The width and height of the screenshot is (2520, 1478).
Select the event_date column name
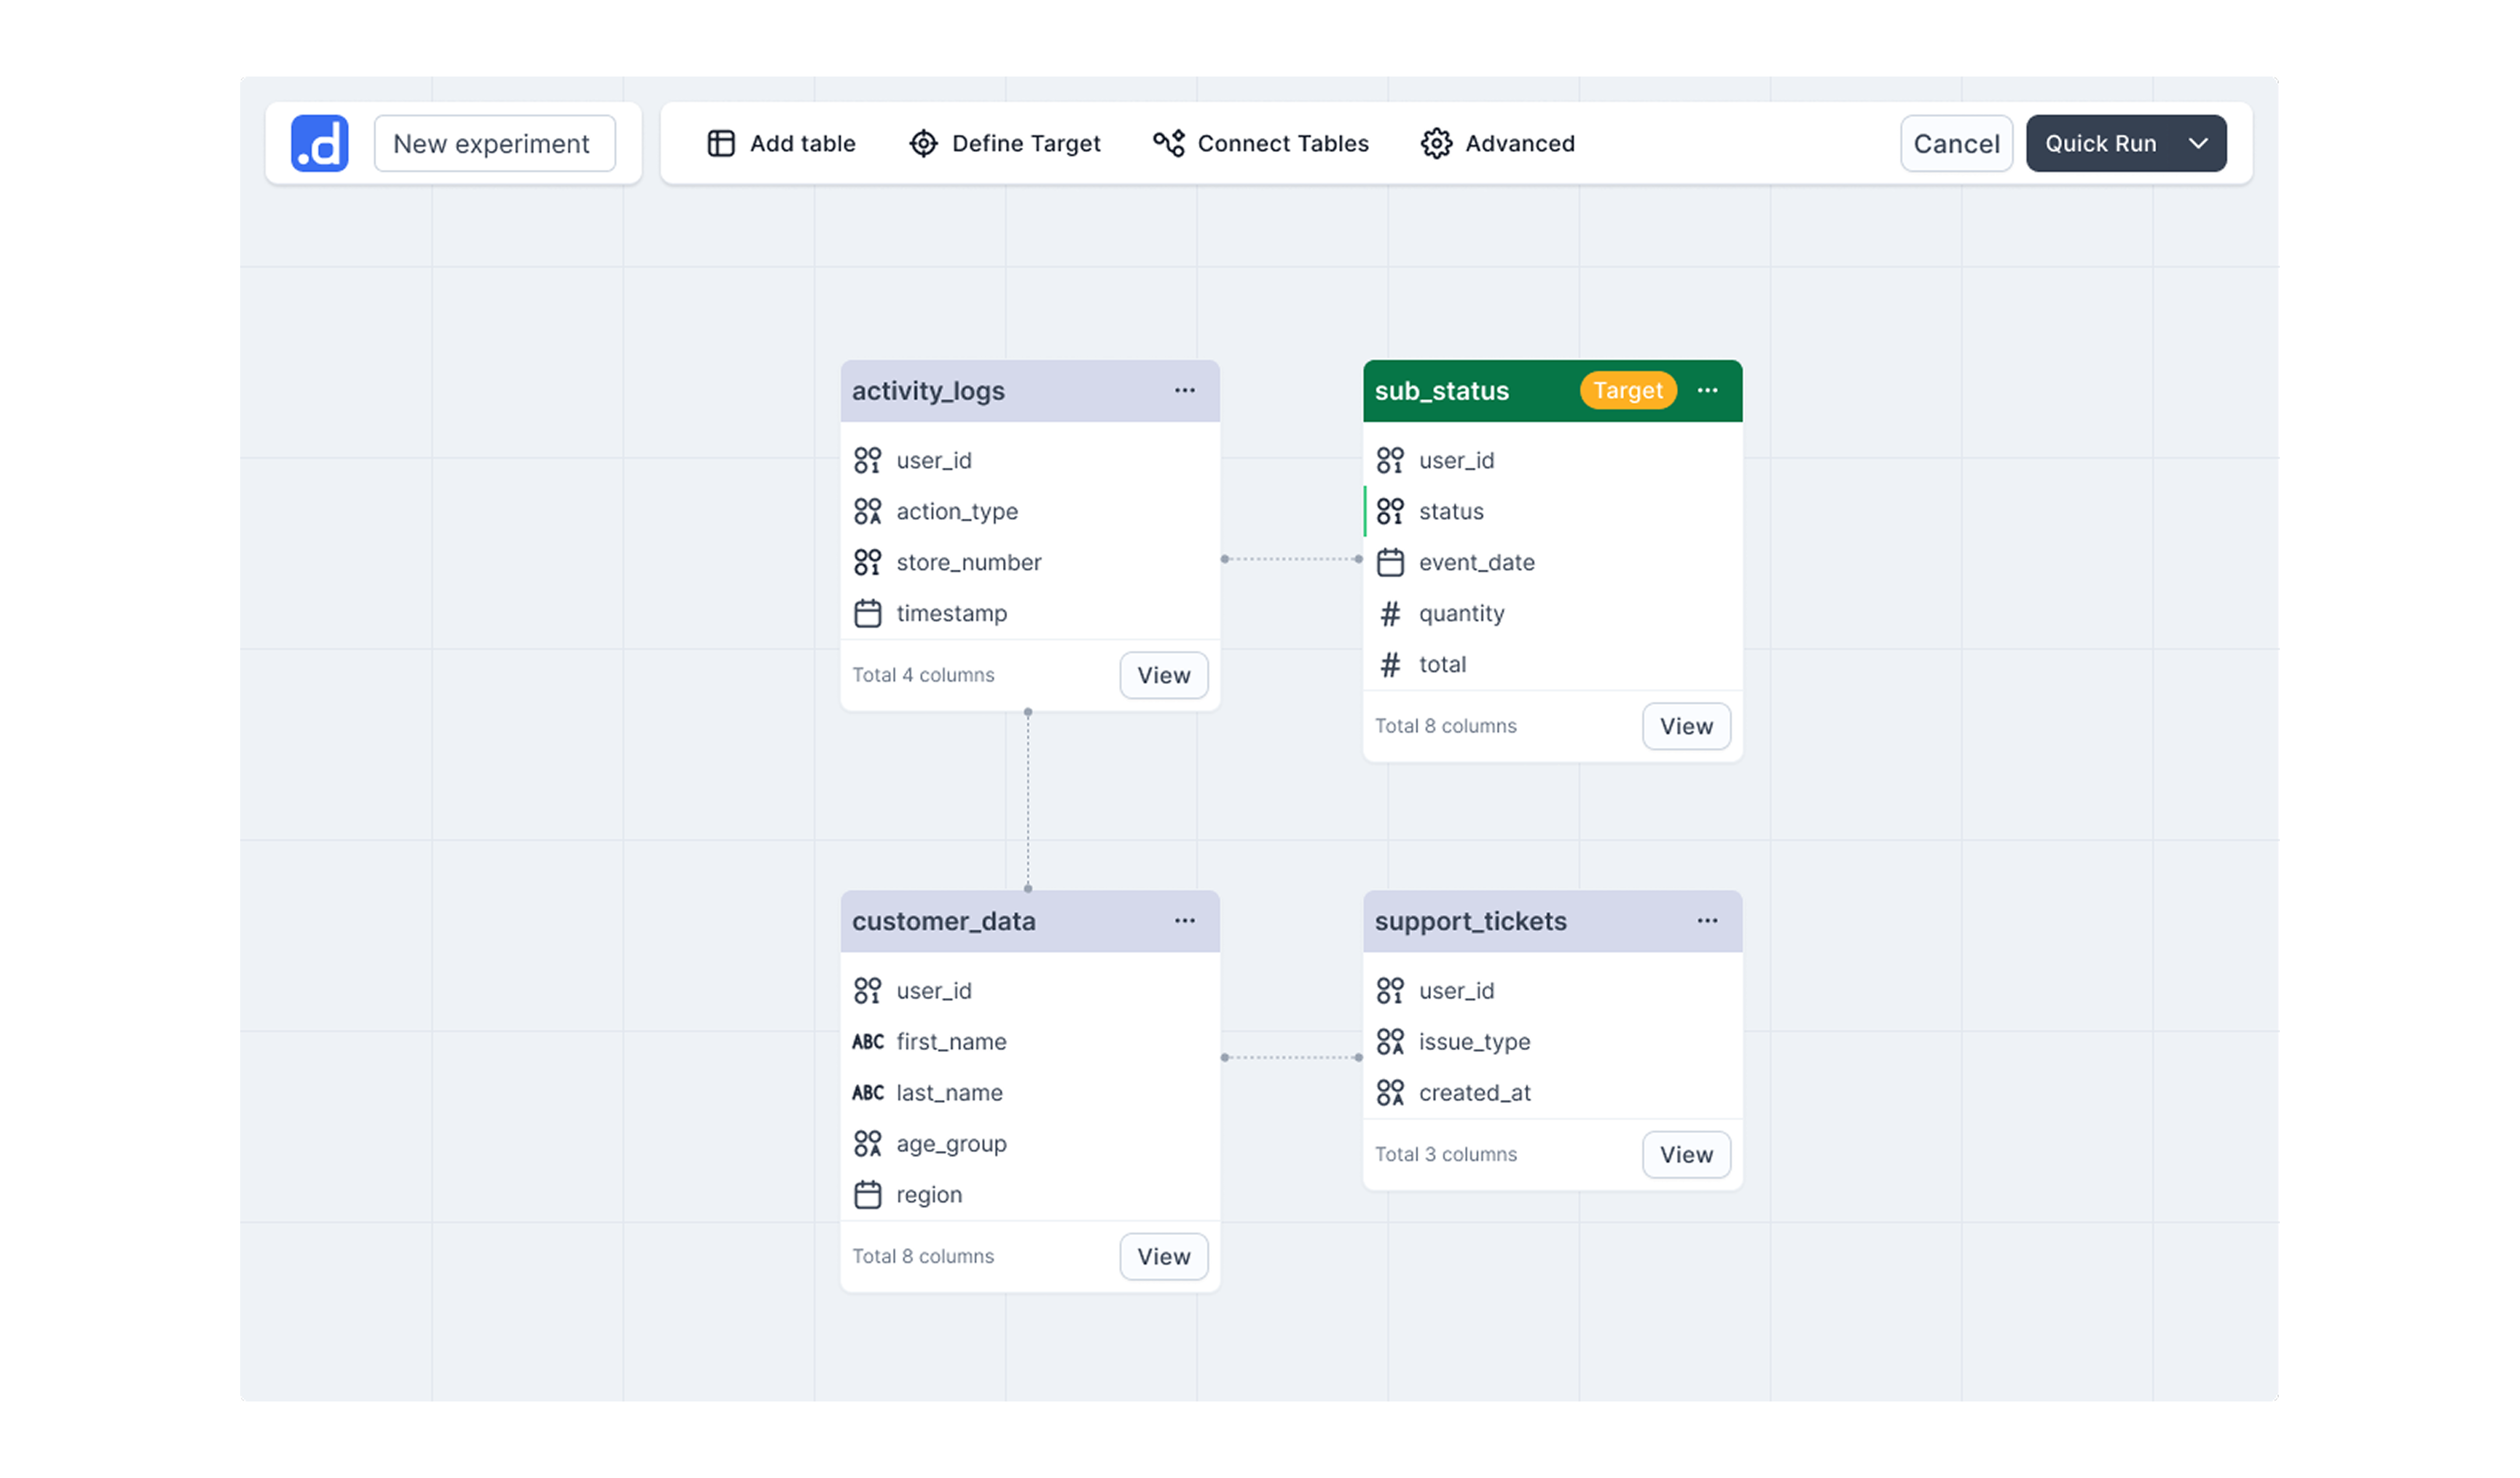click(x=1476, y=563)
